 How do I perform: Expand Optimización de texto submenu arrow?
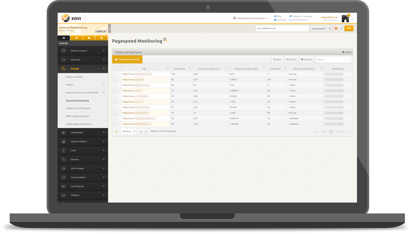point(104,93)
